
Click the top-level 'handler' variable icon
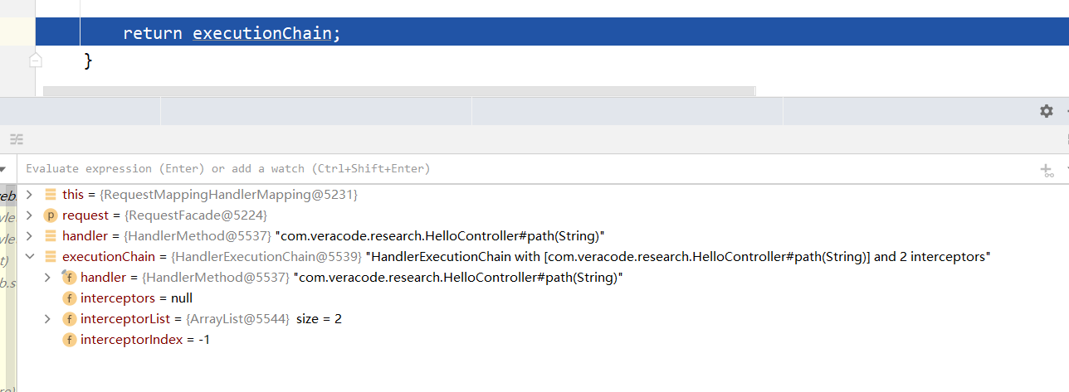50,236
